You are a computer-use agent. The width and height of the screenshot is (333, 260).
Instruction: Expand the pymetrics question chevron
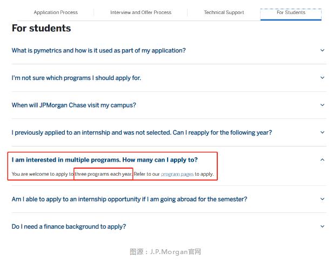tap(323, 50)
